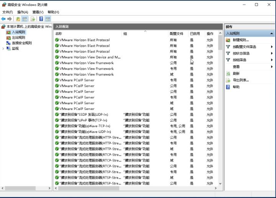The height and width of the screenshot is (198, 276).
Task: Open 按配置文件筛选 submenu arrow
Action: [272, 47]
